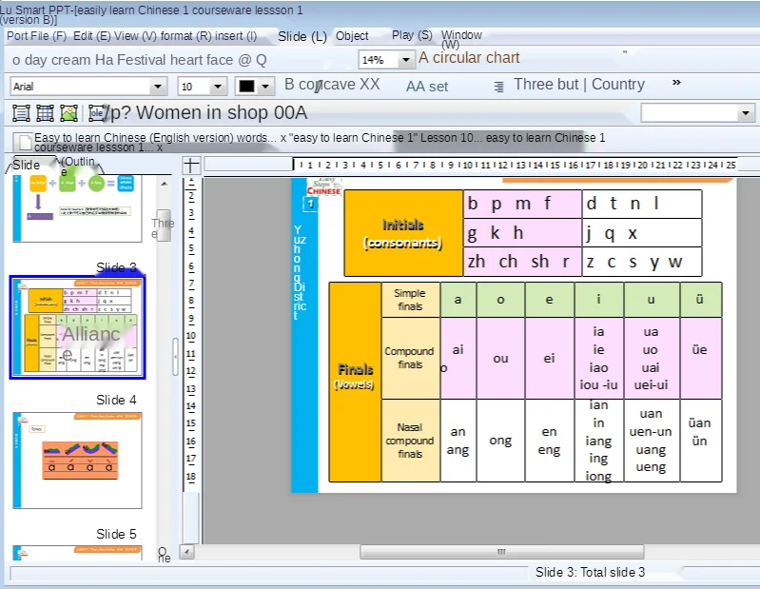Switch to the Outline panel tab
Image resolution: width=760 pixels, height=589 pixels.
79,165
